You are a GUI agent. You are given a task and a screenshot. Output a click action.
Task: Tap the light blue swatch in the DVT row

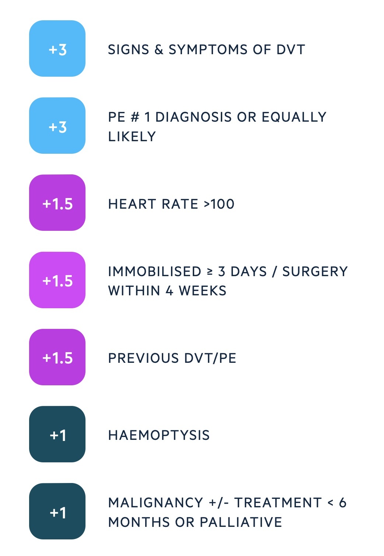tap(57, 49)
